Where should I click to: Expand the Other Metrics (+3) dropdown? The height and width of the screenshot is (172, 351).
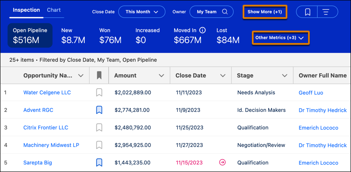pyautogui.click(x=281, y=38)
